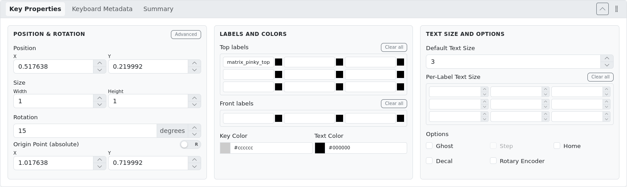Switch to Keyboard Metadata tab
Image resolution: width=627 pixels, height=187 pixels.
coord(102,9)
